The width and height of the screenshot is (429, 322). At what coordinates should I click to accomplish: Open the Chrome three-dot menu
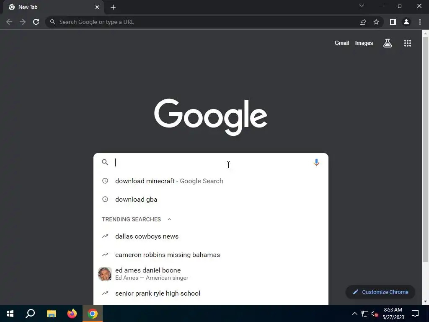point(420,22)
